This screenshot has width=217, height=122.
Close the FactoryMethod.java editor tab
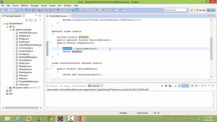(x=69, y=16)
